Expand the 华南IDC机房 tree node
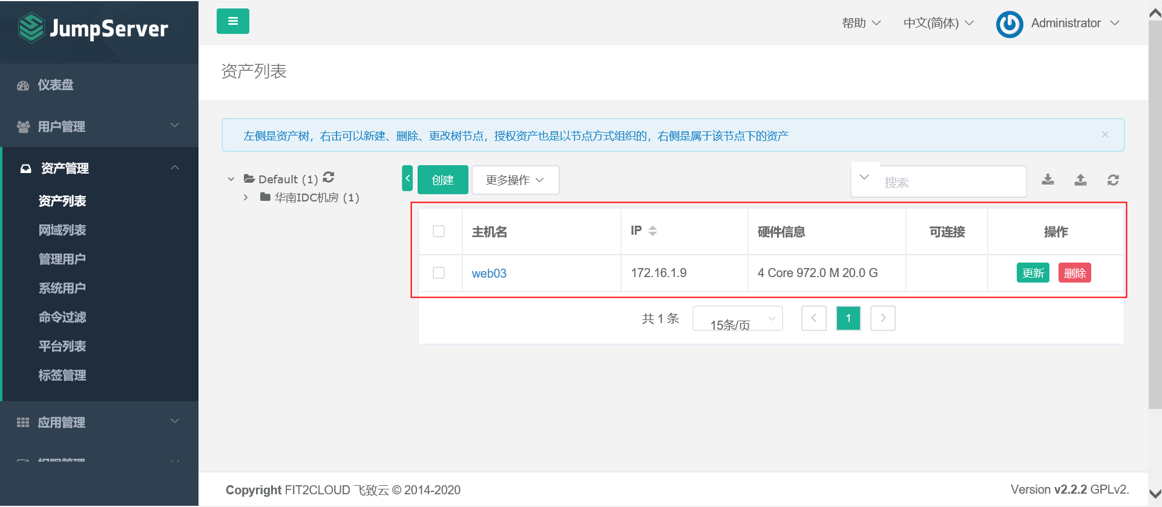Image resolution: width=1162 pixels, height=507 pixels. point(246,197)
